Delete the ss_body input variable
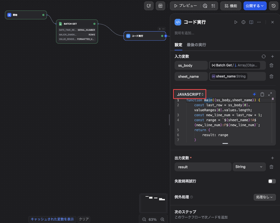Viewport: 280px width, 223px height. coord(271,65)
